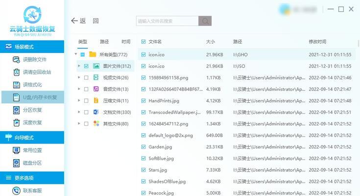
Task: Sort by the 文件名 column header
Action: pyautogui.click(x=155, y=42)
